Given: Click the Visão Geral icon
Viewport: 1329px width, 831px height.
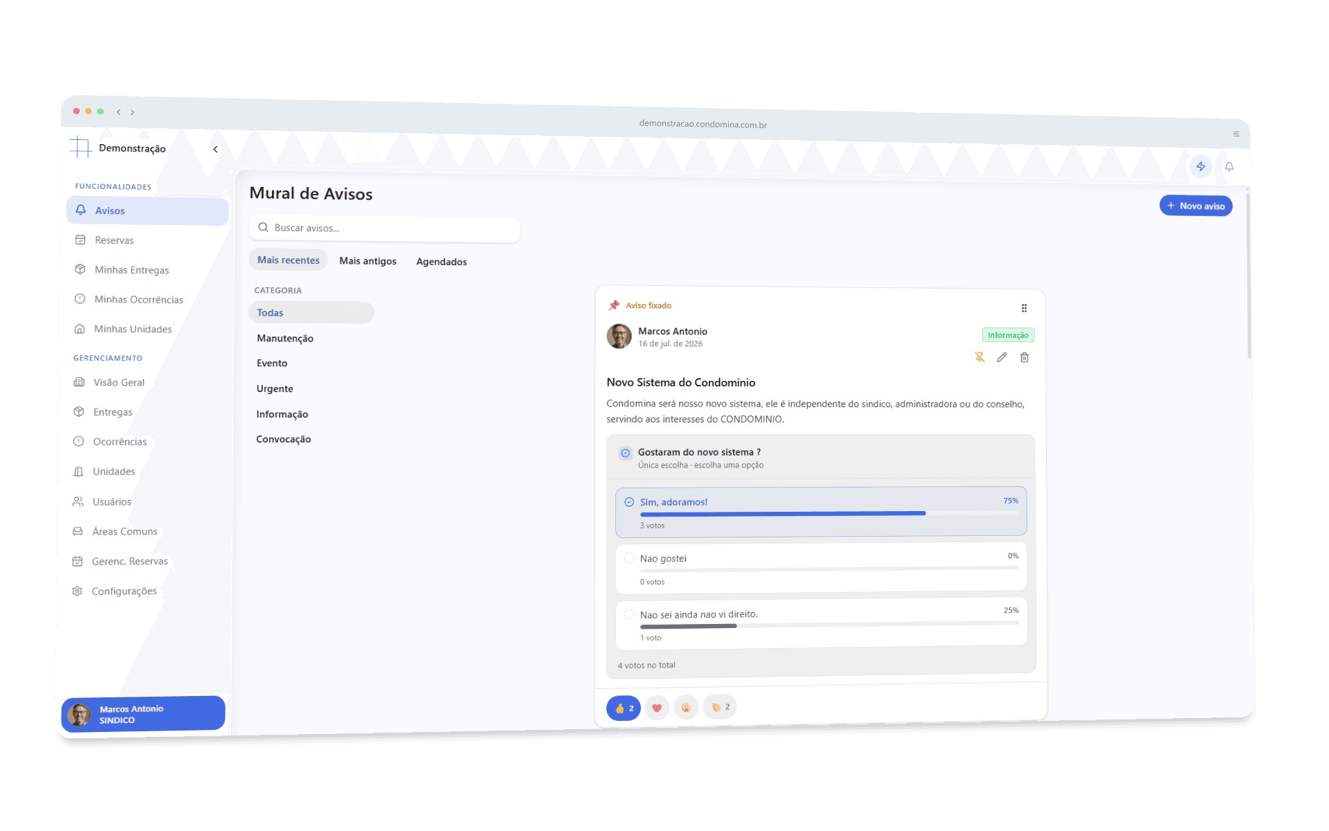Looking at the screenshot, I should [79, 382].
